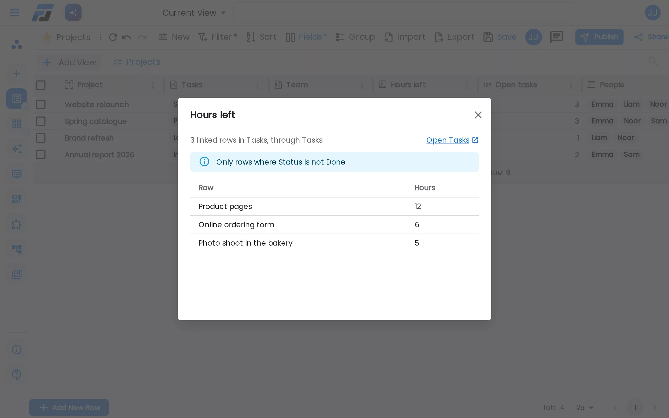
Task: Open the Filter options
Action: point(218,37)
